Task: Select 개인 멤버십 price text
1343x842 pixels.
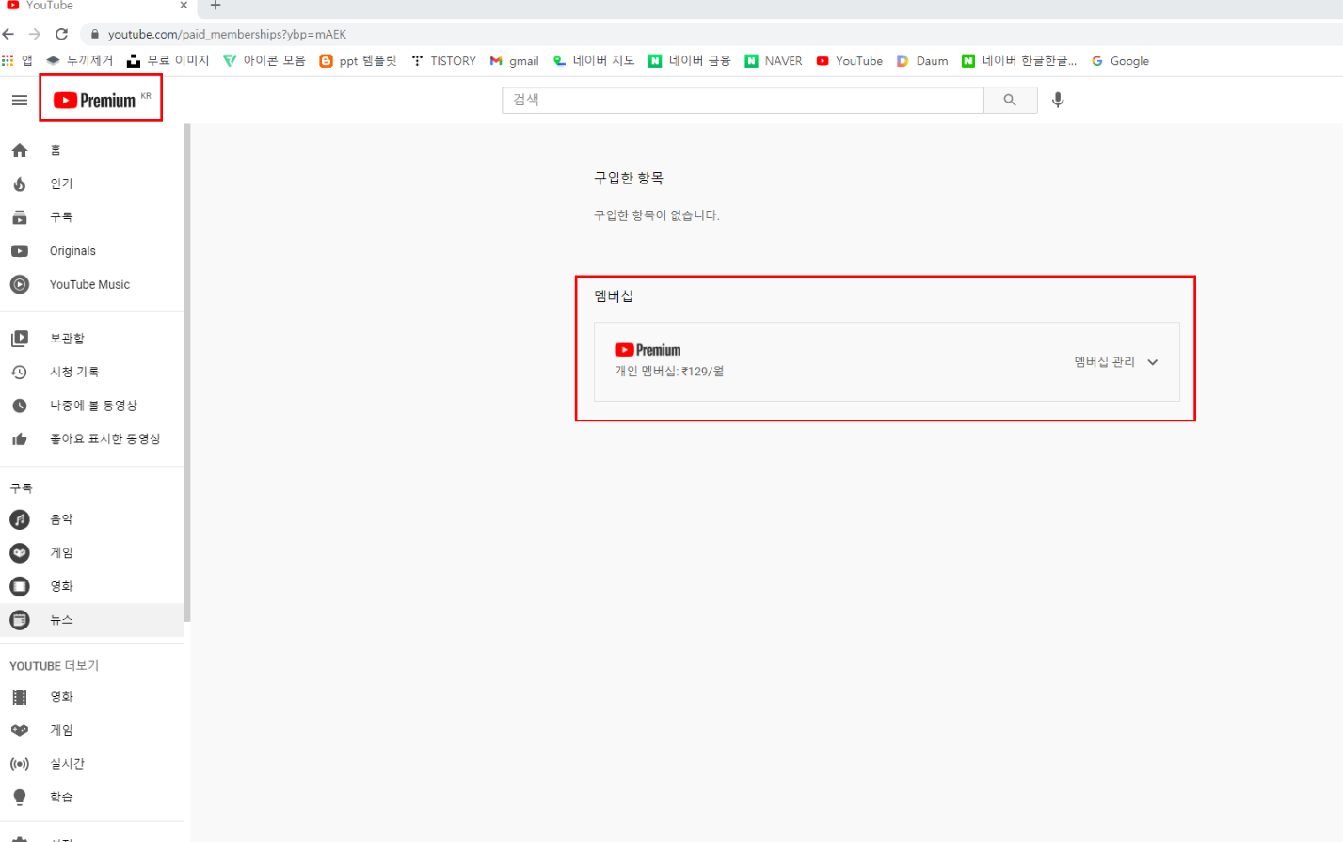Action: click(x=669, y=372)
